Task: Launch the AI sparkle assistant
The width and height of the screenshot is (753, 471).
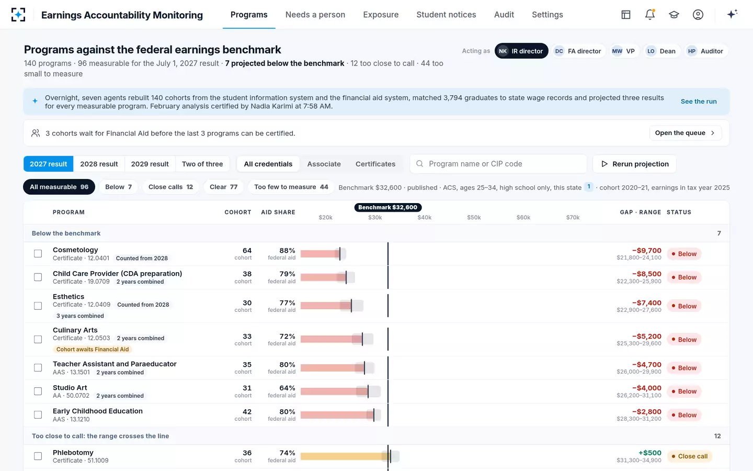Action: 732,14
